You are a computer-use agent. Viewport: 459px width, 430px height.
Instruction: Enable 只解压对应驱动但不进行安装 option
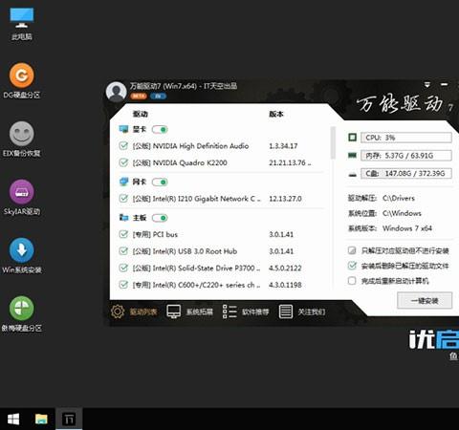(352, 250)
